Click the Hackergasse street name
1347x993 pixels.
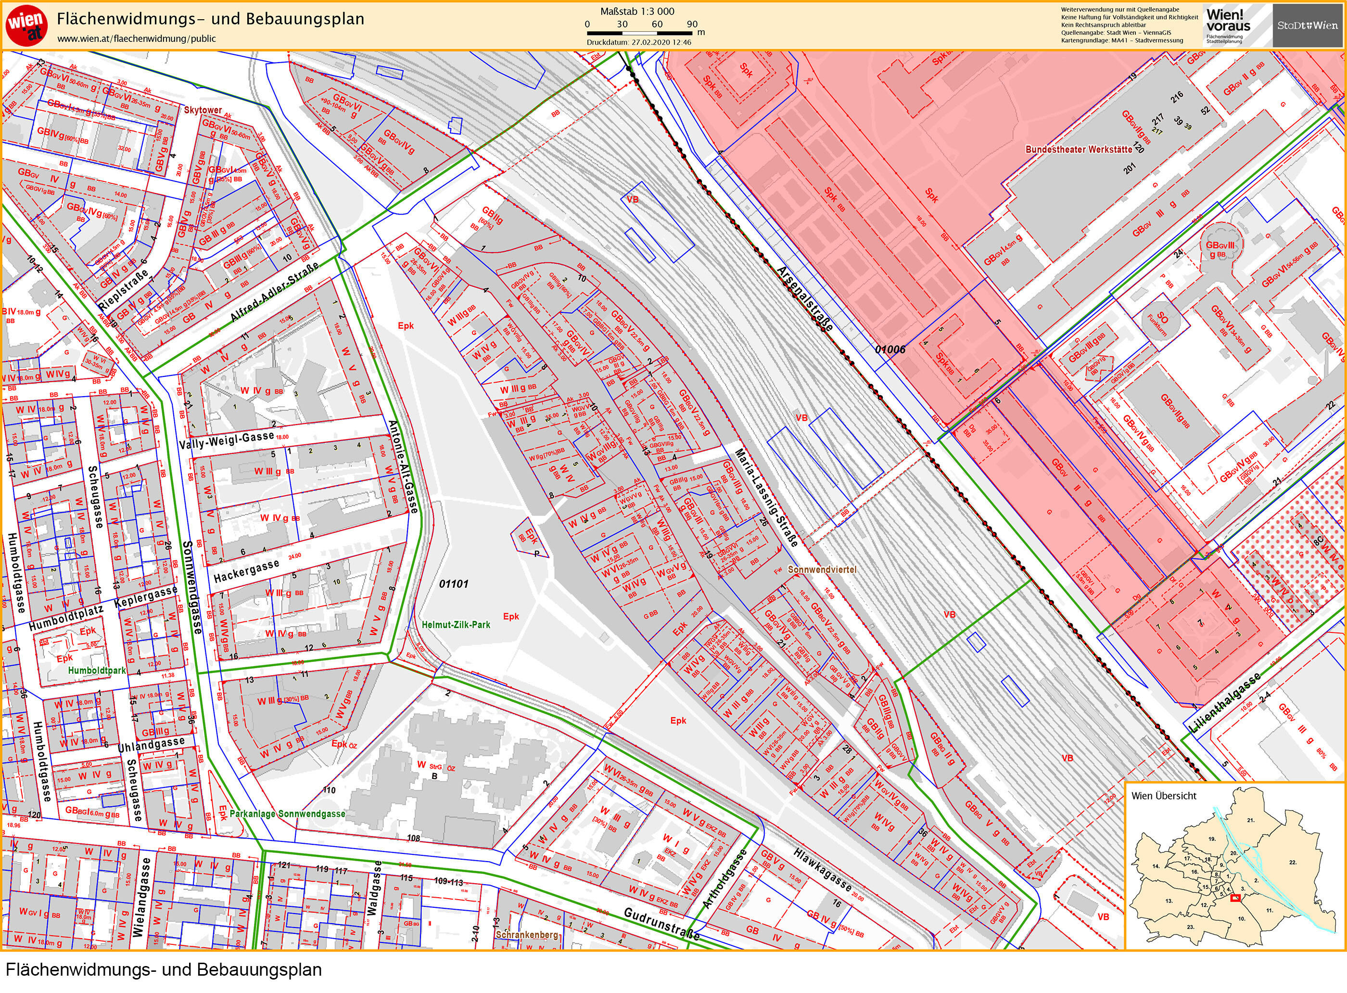(x=246, y=572)
